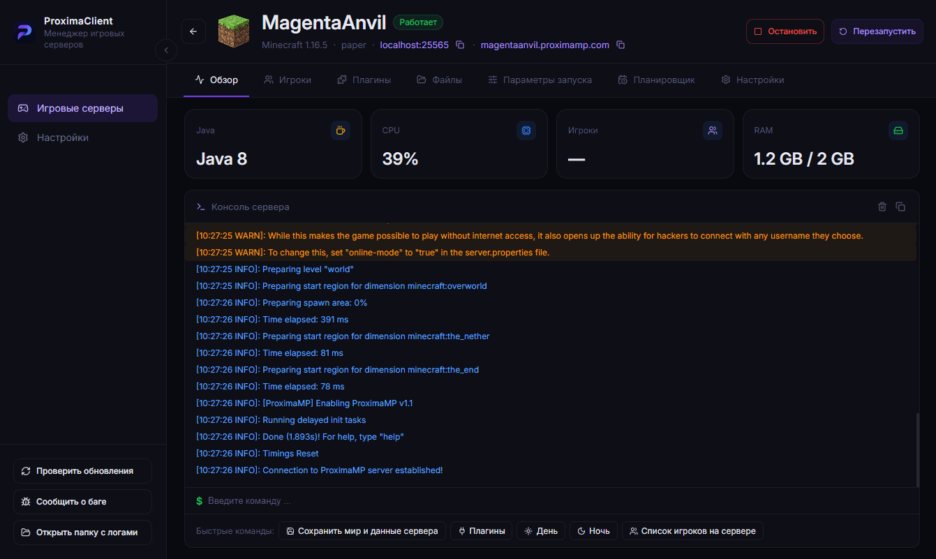Click the localhost:25565 address link

coord(414,45)
